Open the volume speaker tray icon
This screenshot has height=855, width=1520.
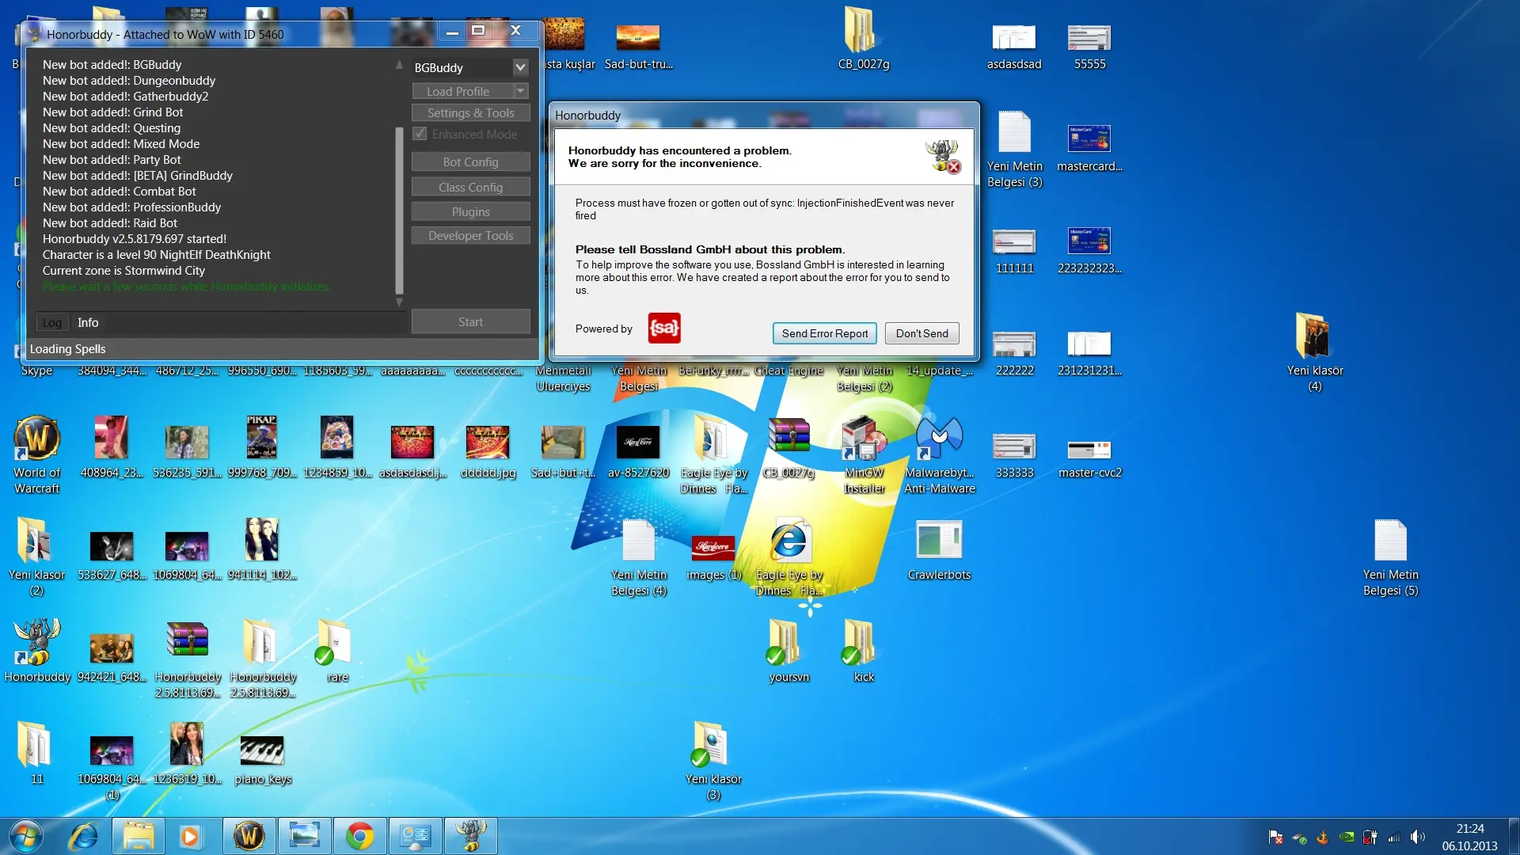click(x=1417, y=837)
